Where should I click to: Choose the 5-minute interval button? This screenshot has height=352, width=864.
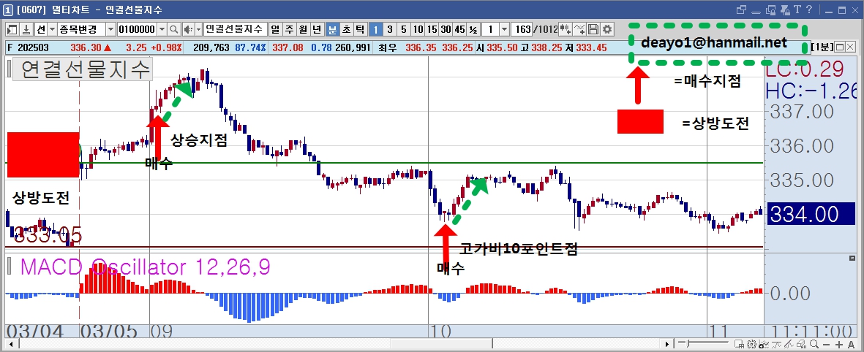tap(404, 29)
